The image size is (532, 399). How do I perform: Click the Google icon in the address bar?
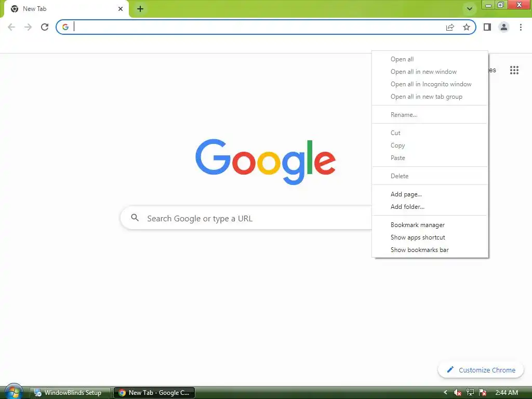[65, 27]
